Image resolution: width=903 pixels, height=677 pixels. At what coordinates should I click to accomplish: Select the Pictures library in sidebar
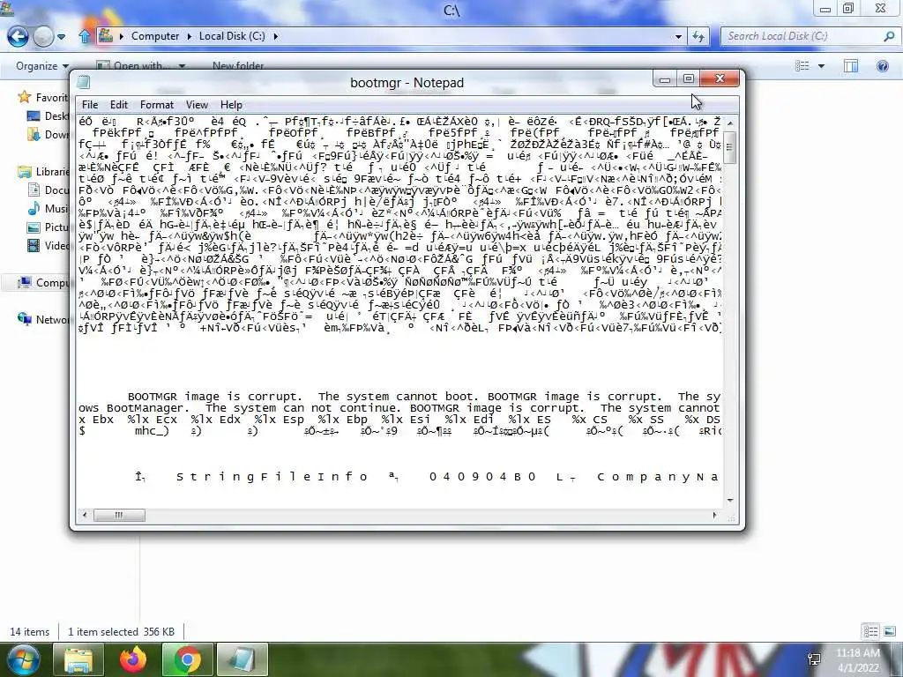[x=49, y=227]
